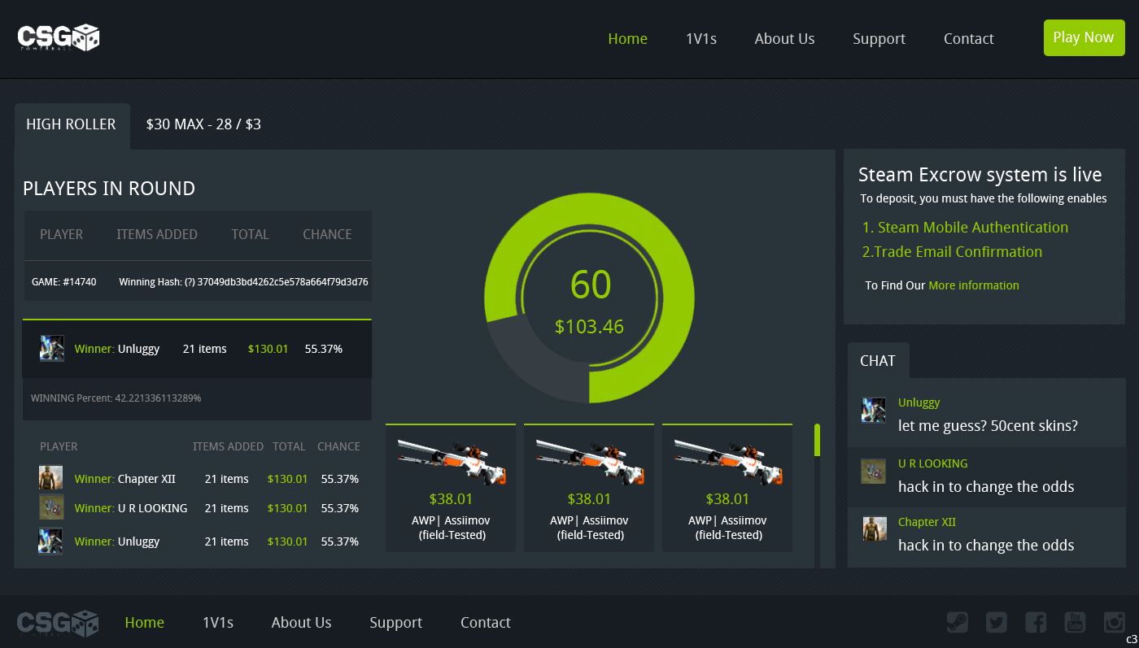Click About Us in footer navigation

(x=301, y=623)
